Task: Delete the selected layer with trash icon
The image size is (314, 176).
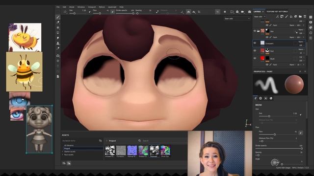Action: tap(305, 17)
